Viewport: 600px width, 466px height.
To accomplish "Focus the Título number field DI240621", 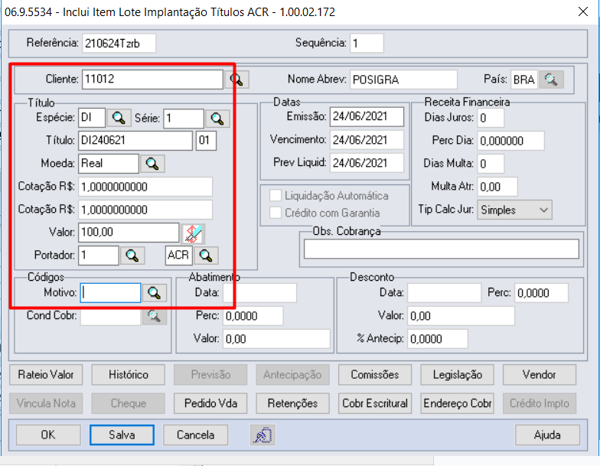I will [135, 141].
